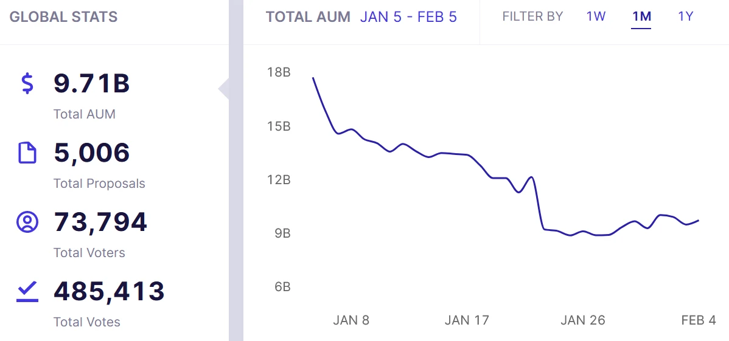Click the JAN 26 axis label
The image size is (729, 341).
[582, 320]
